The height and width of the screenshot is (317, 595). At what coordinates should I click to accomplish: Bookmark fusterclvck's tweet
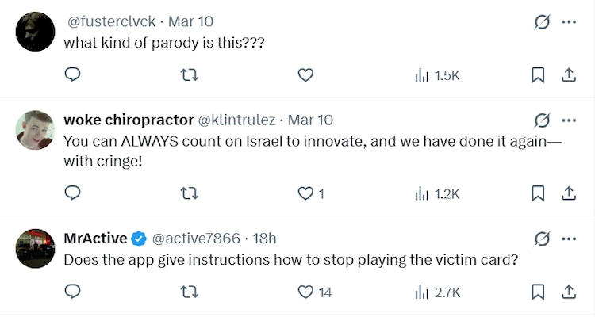(537, 75)
